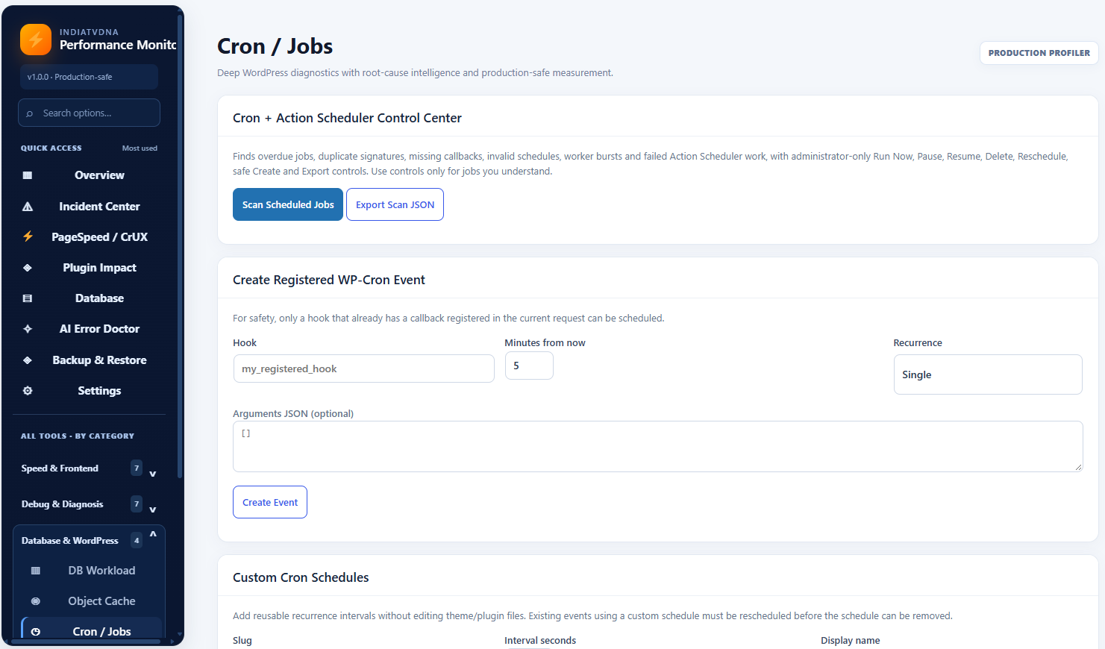Click the Cron / Jobs clock icon
Screen dimensions: 1105x649
coord(35,632)
